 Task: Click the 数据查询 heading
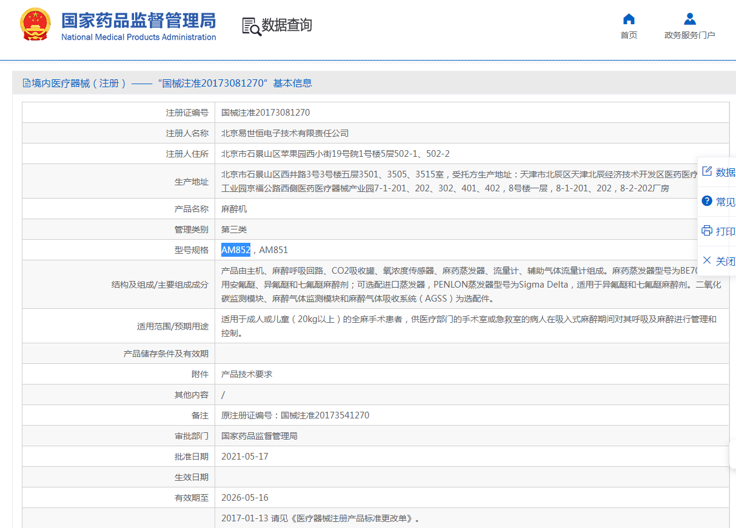click(x=287, y=25)
